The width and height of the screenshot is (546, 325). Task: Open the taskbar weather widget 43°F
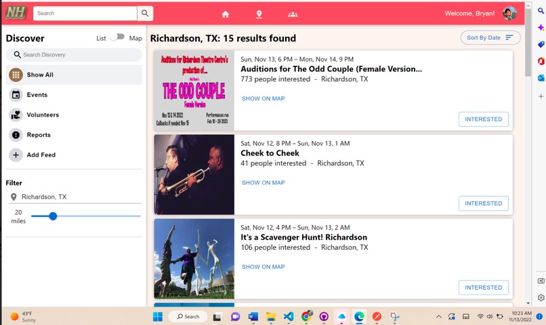coord(23,317)
